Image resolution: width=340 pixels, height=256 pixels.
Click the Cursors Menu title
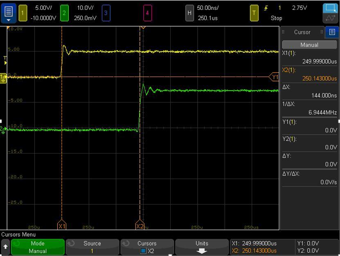point(18,235)
